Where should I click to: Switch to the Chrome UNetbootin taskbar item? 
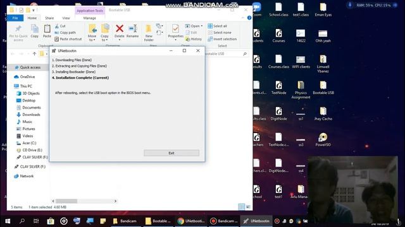[191, 221]
